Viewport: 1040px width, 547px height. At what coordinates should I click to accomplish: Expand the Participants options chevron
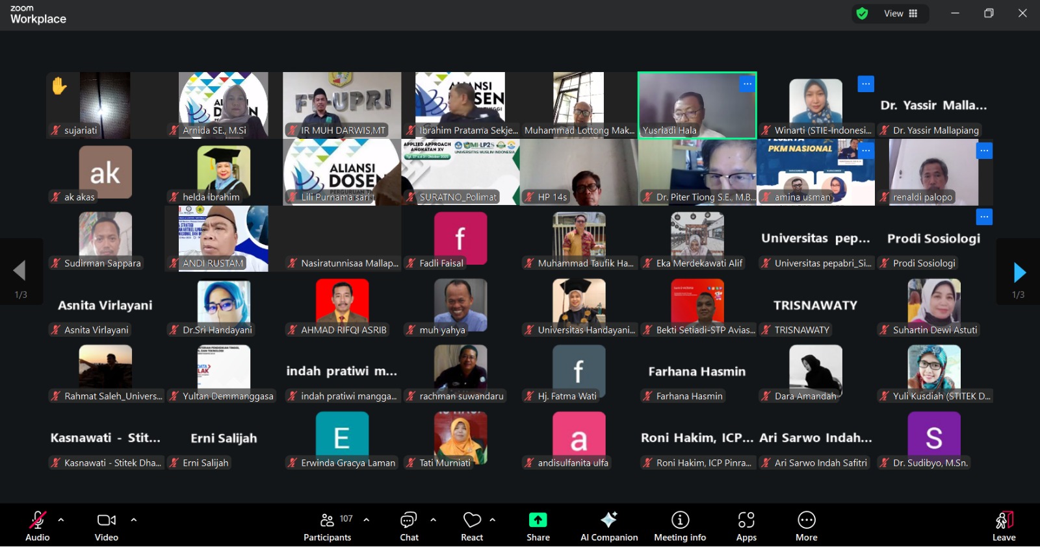point(367,520)
